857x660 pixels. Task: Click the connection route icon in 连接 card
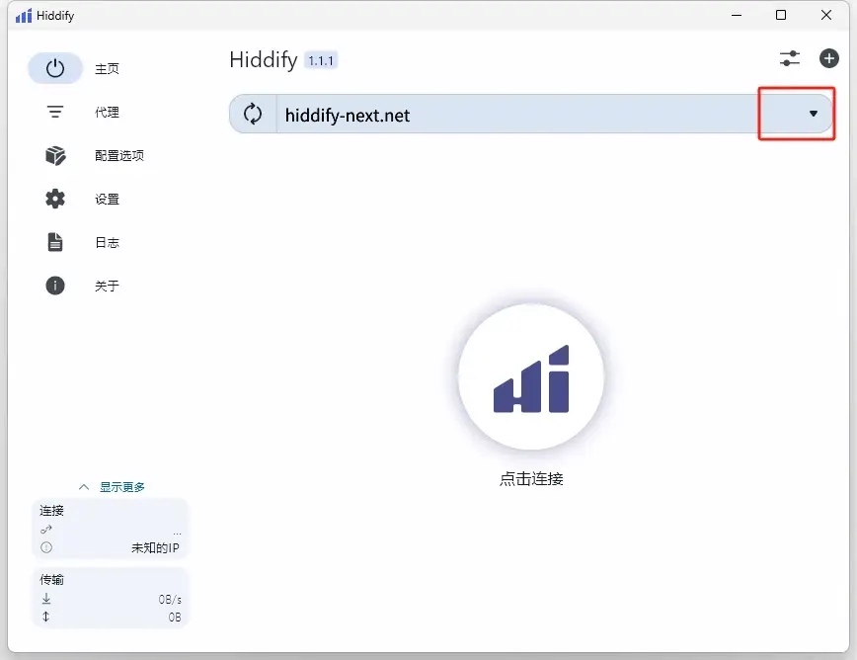pos(46,529)
